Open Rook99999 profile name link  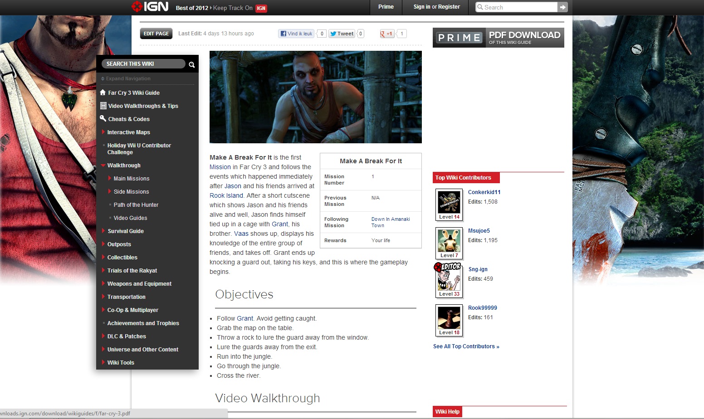483,308
